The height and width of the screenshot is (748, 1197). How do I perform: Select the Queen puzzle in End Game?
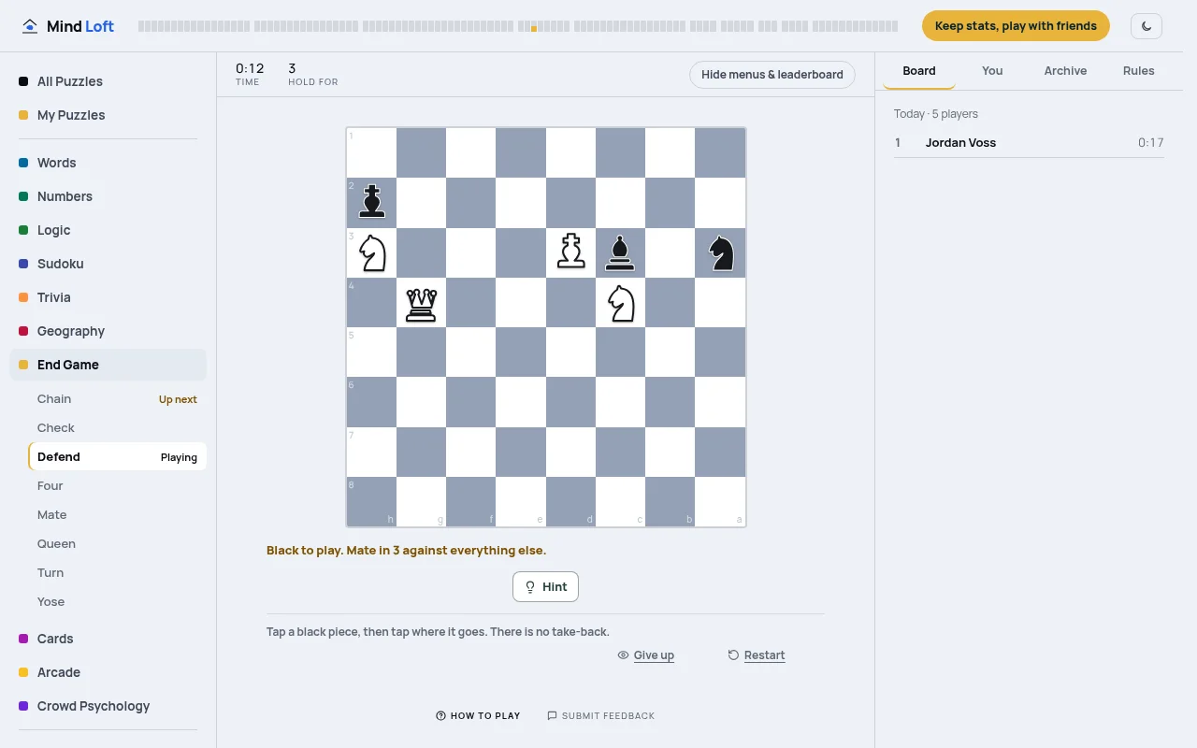click(117, 544)
